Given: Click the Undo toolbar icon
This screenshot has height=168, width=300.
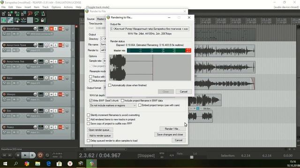Looking at the screenshot, I should click(x=30, y=14).
